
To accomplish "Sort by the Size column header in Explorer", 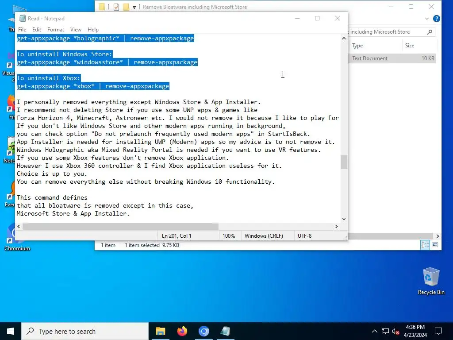I will tap(410, 46).
